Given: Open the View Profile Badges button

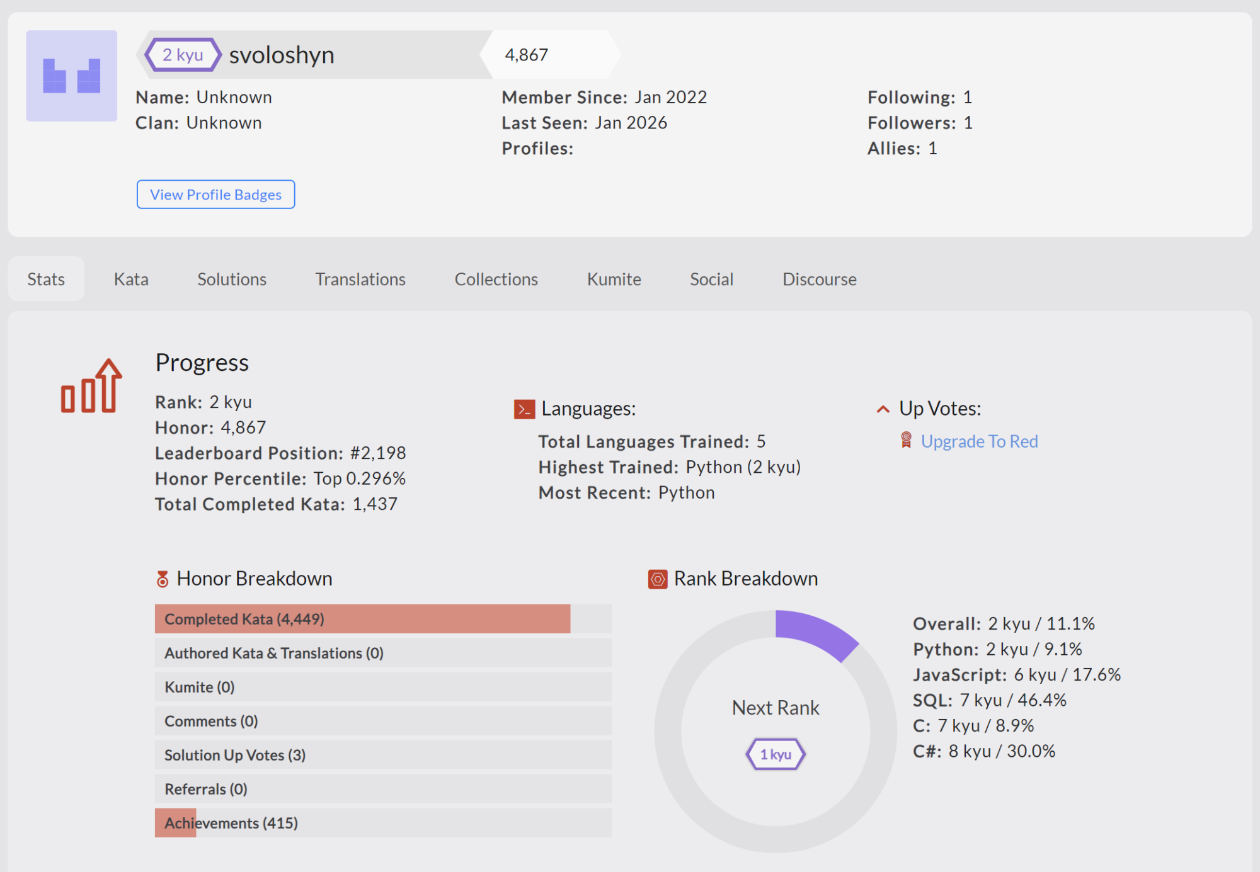Looking at the screenshot, I should pos(215,195).
